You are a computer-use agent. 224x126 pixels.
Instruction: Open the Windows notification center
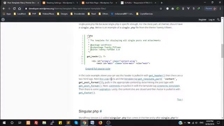[218, 123]
